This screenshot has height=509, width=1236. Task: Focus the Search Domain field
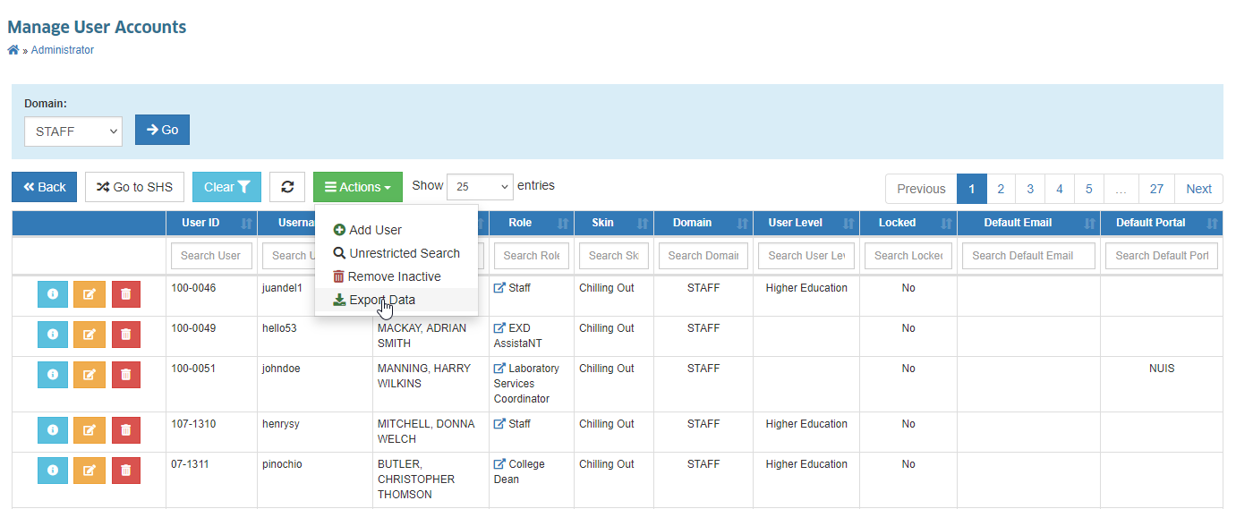pos(703,256)
